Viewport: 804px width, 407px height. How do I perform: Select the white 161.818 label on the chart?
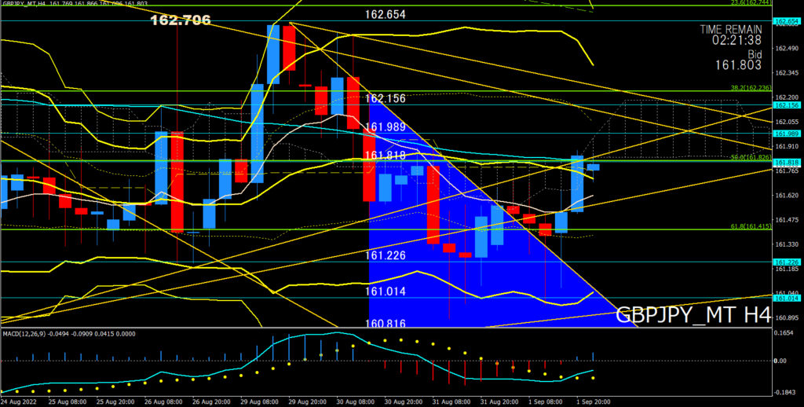coord(386,155)
